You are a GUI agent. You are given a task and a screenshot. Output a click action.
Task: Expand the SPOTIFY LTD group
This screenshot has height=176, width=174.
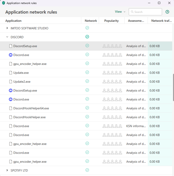coord(7,170)
